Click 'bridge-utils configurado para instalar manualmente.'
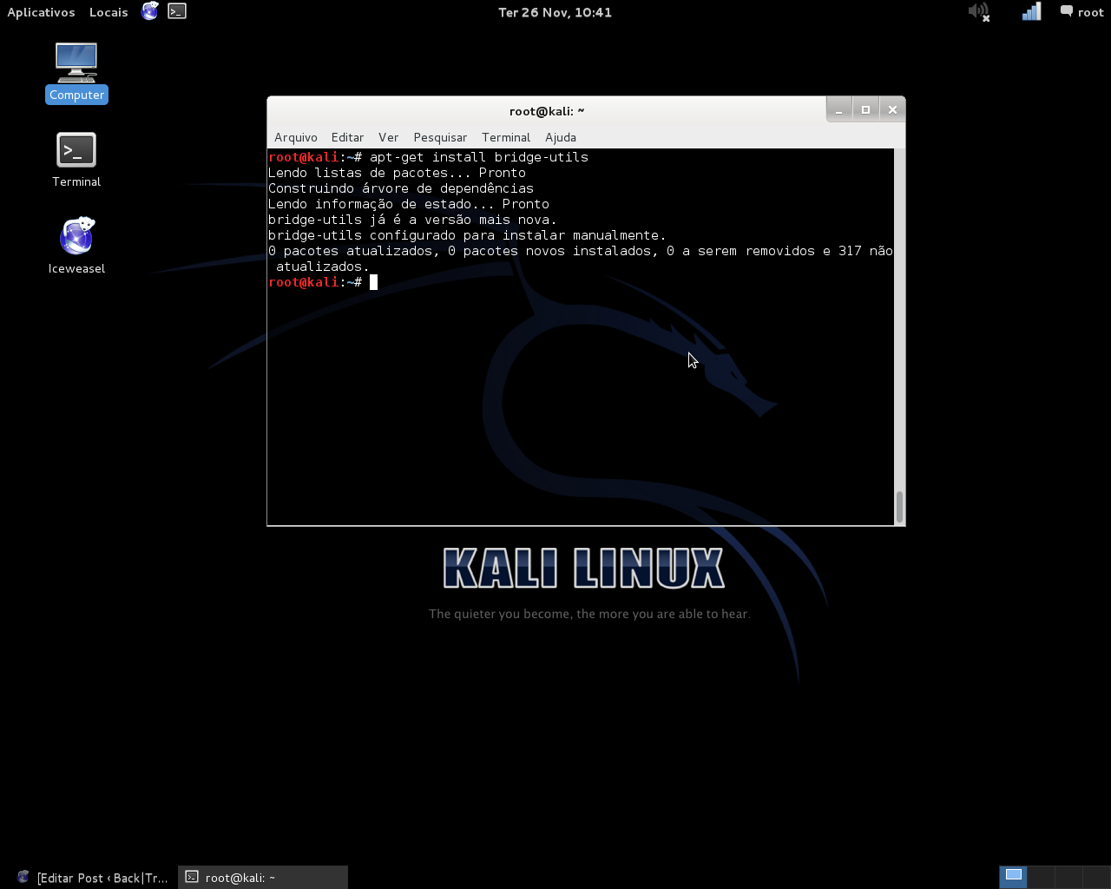 tap(467, 235)
